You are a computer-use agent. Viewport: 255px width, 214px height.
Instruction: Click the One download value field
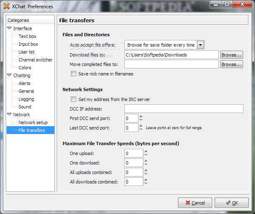click(134, 163)
